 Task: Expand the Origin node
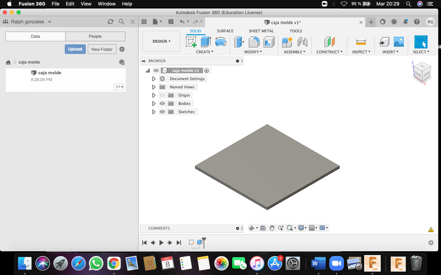pyautogui.click(x=154, y=95)
